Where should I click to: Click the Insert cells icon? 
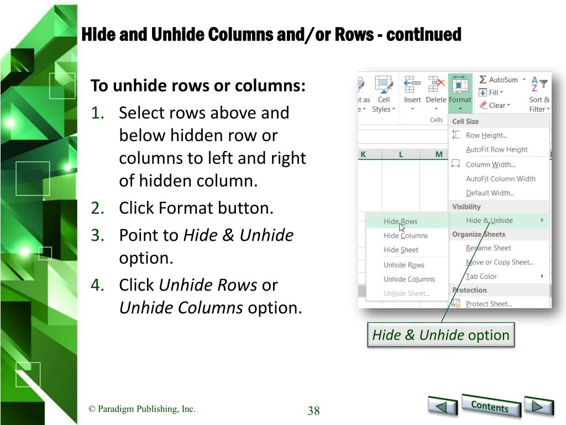(412, 84)
